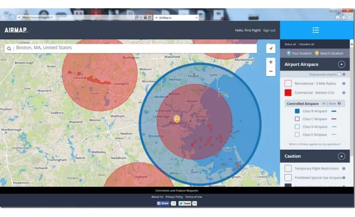Toggle Commercial Blanket COA layer
This screenshot has width=355, height=217.
coord(288,93)
